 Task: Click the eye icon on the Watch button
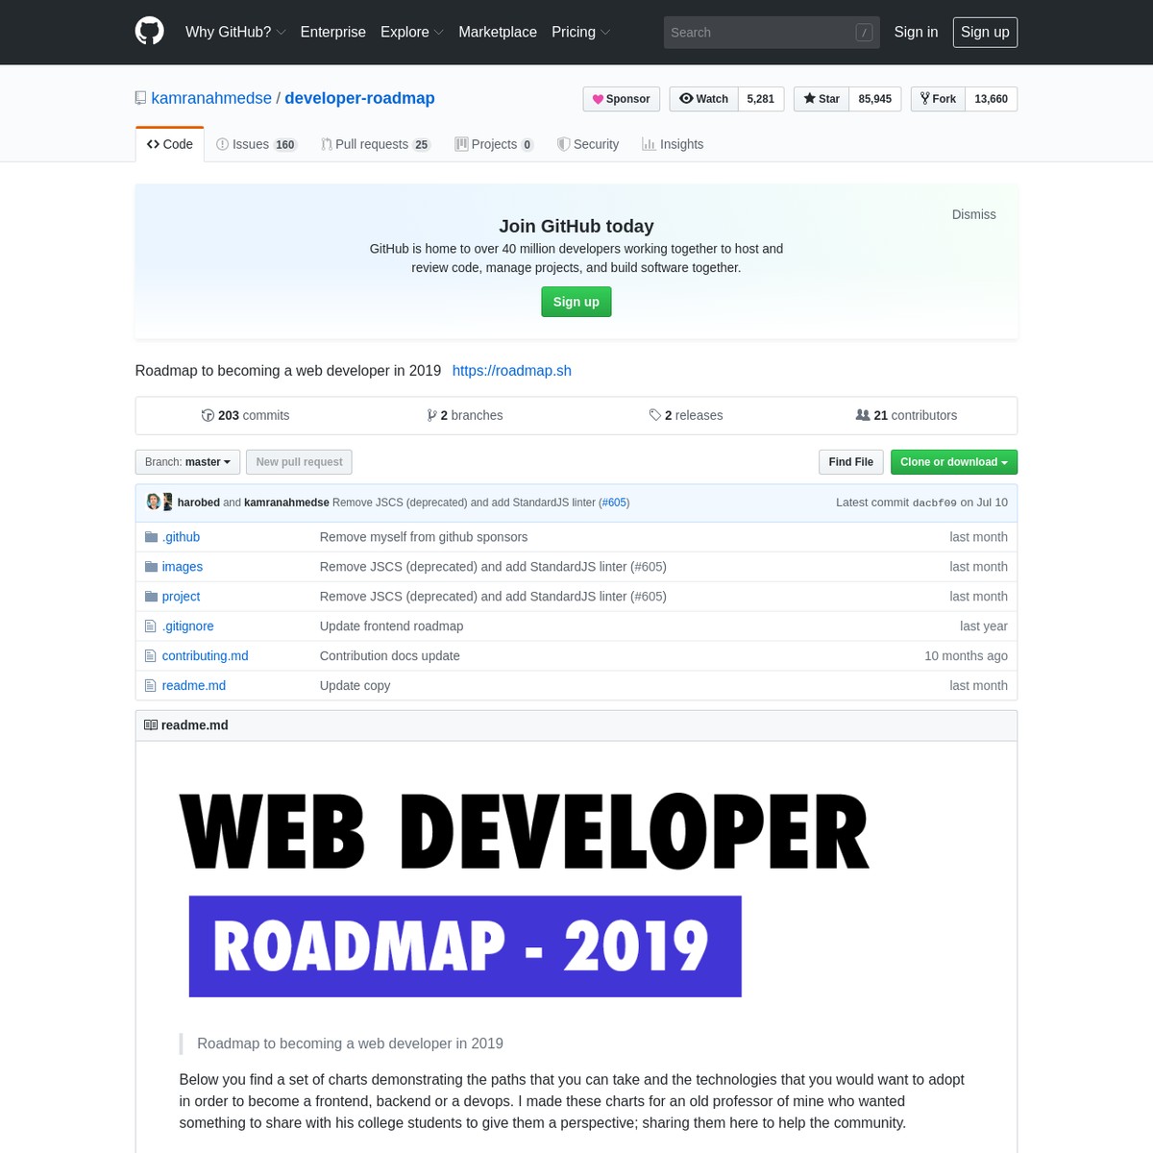click(x=686, y=98)
